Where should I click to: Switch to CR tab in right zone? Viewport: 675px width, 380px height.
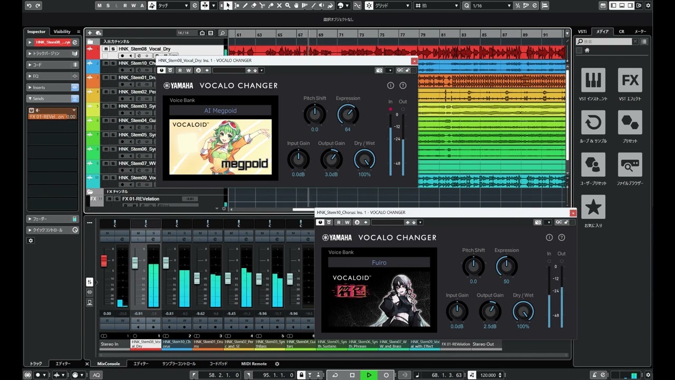point(622,32)
